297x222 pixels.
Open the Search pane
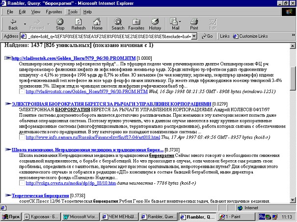point(118,22)
